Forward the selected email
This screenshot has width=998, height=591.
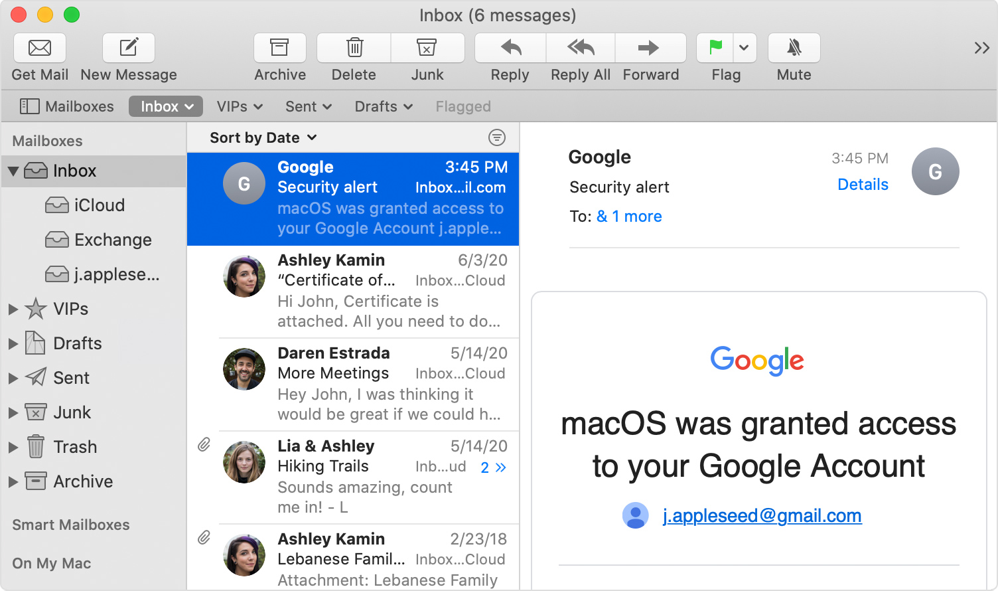click(650, 48)
